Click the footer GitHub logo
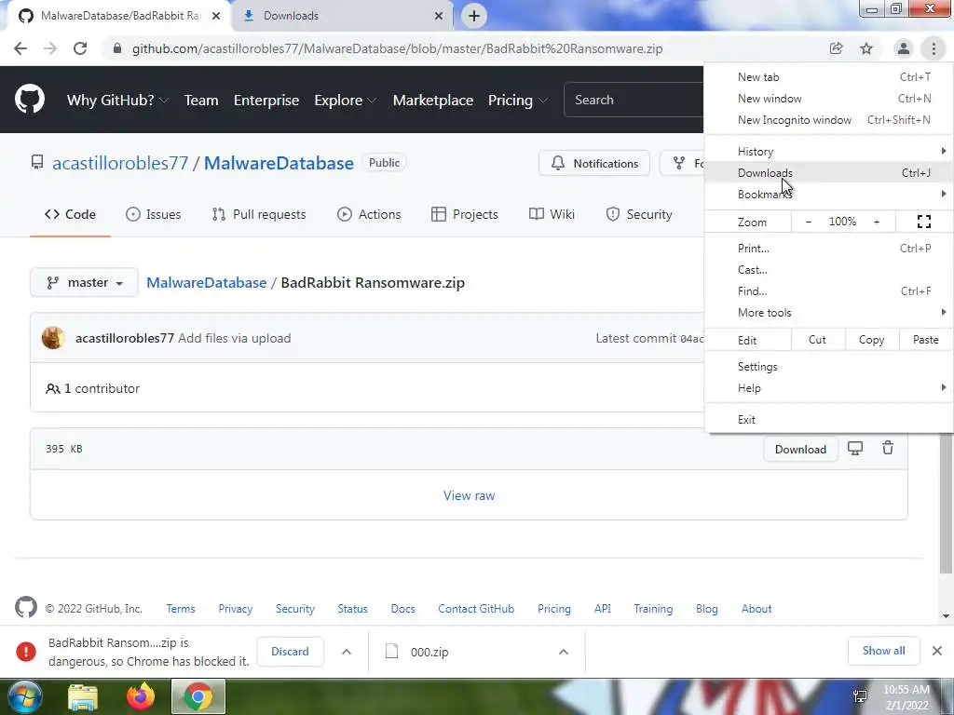 [26, 607]
